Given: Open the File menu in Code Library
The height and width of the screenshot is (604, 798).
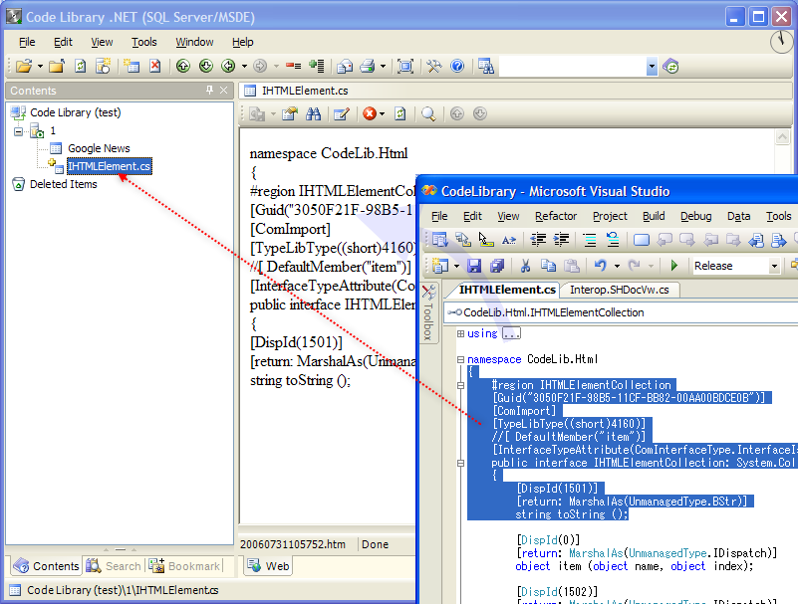Looking at the screenshot, I should (27, 42).
